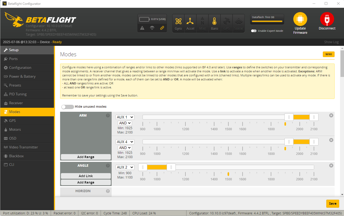Open the Motors tab
This screenshot has height=216, width=344.
tap(27, 129)
